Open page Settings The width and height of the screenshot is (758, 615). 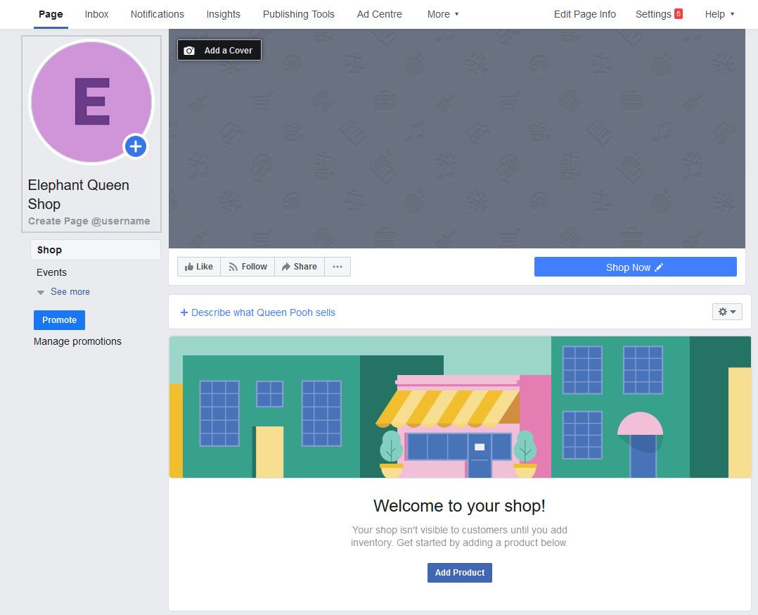coord(653,14)
